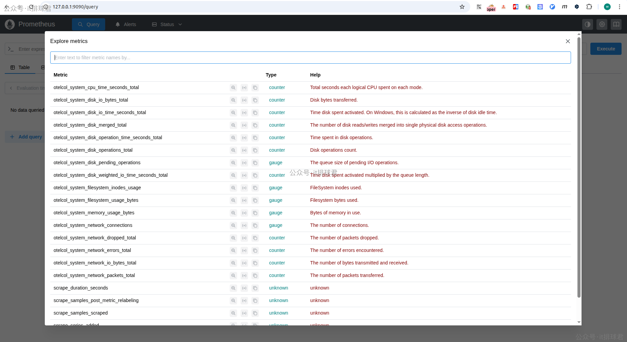Toggle Prometheus light/dark theme
The width and height of the screenshot is (627, 342).
click(x=588, y=24)
